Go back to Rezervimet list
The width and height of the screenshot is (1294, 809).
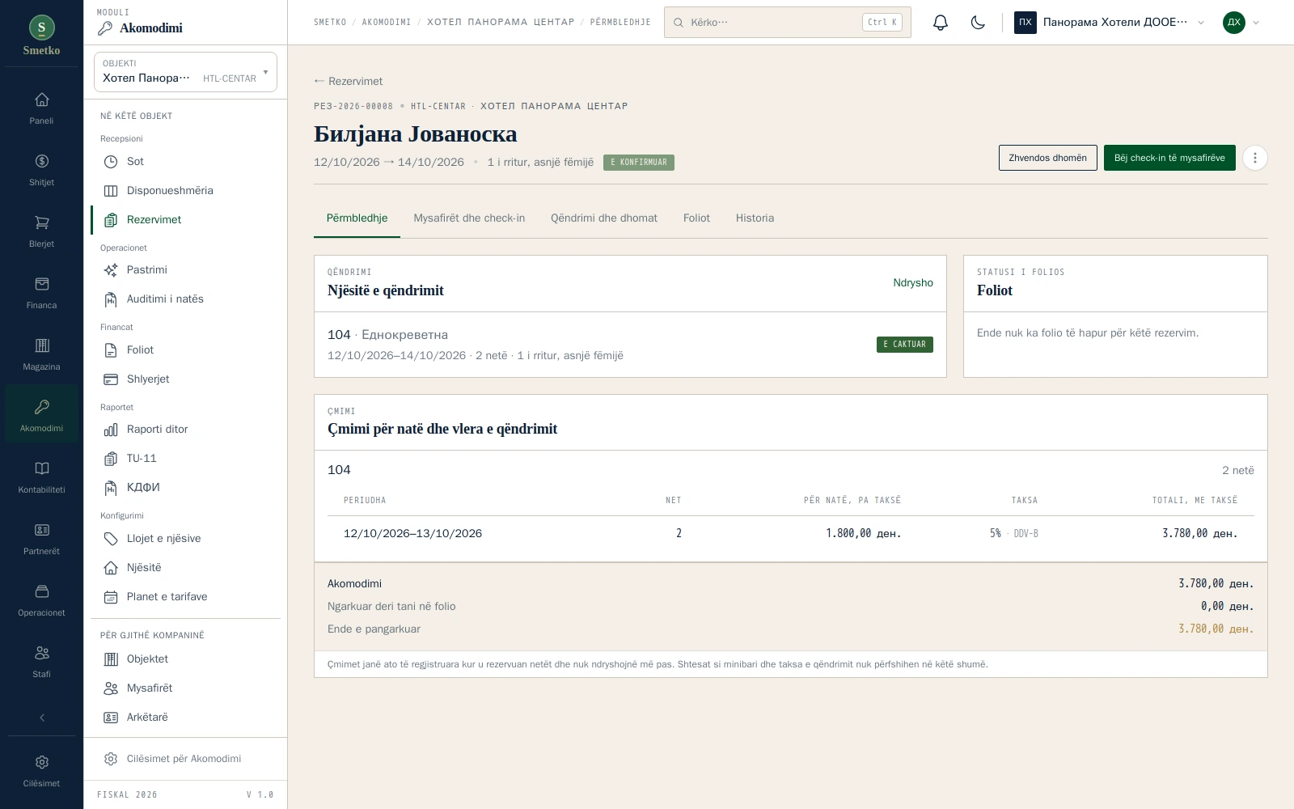(349, 81)
